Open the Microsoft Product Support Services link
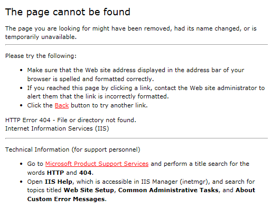271x219 pixels. click(x=97, y=164)
